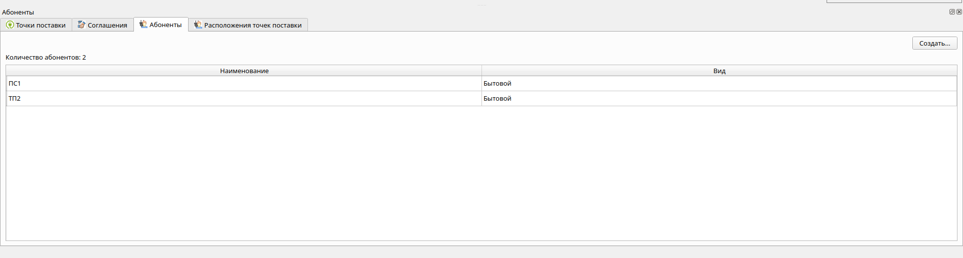
Task: Float the Абоненты panel with undock icon
Action: point(952,12)
